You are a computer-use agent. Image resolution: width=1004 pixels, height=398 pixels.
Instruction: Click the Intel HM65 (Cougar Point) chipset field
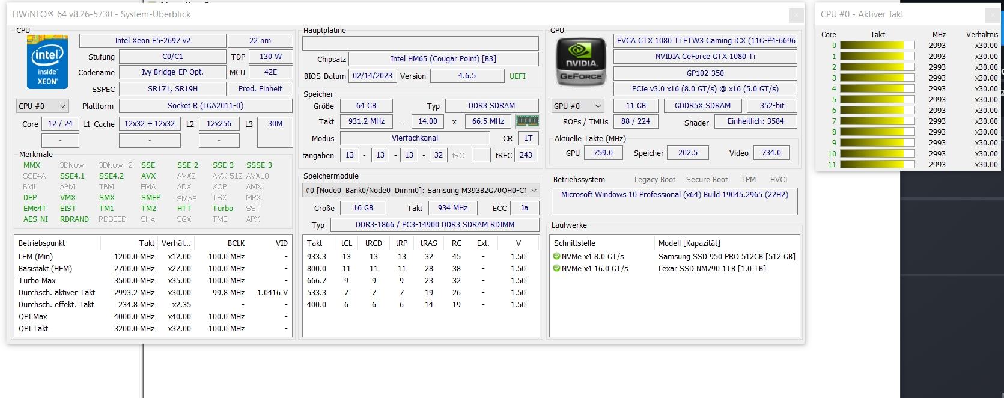(x=443, y=59)
